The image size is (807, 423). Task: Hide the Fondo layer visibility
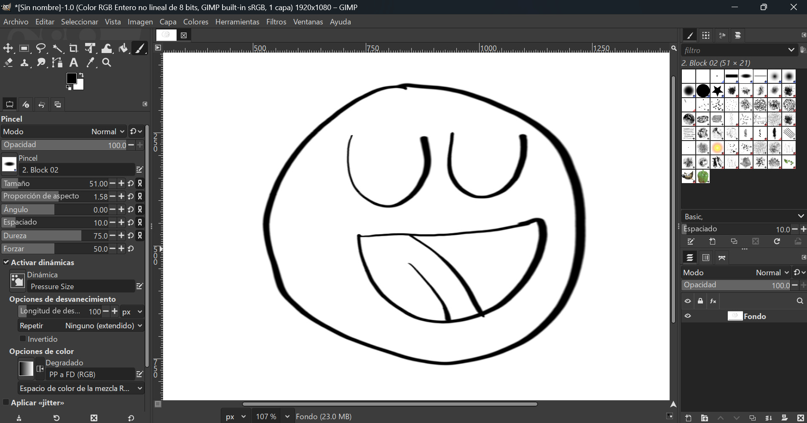click(x=688, y=316)
